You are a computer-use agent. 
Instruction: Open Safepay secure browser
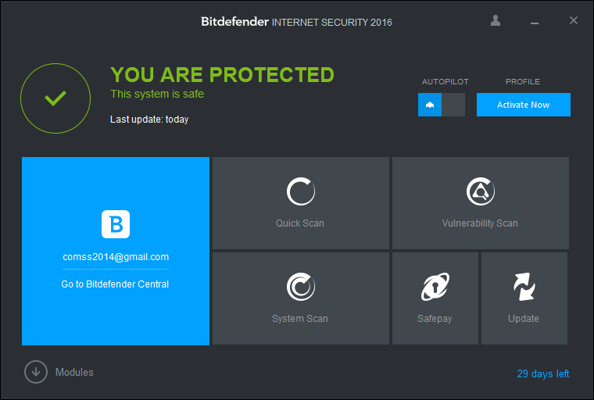pos(435,298)
